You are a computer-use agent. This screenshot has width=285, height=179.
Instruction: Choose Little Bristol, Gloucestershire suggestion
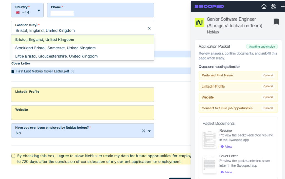[83, 56]
